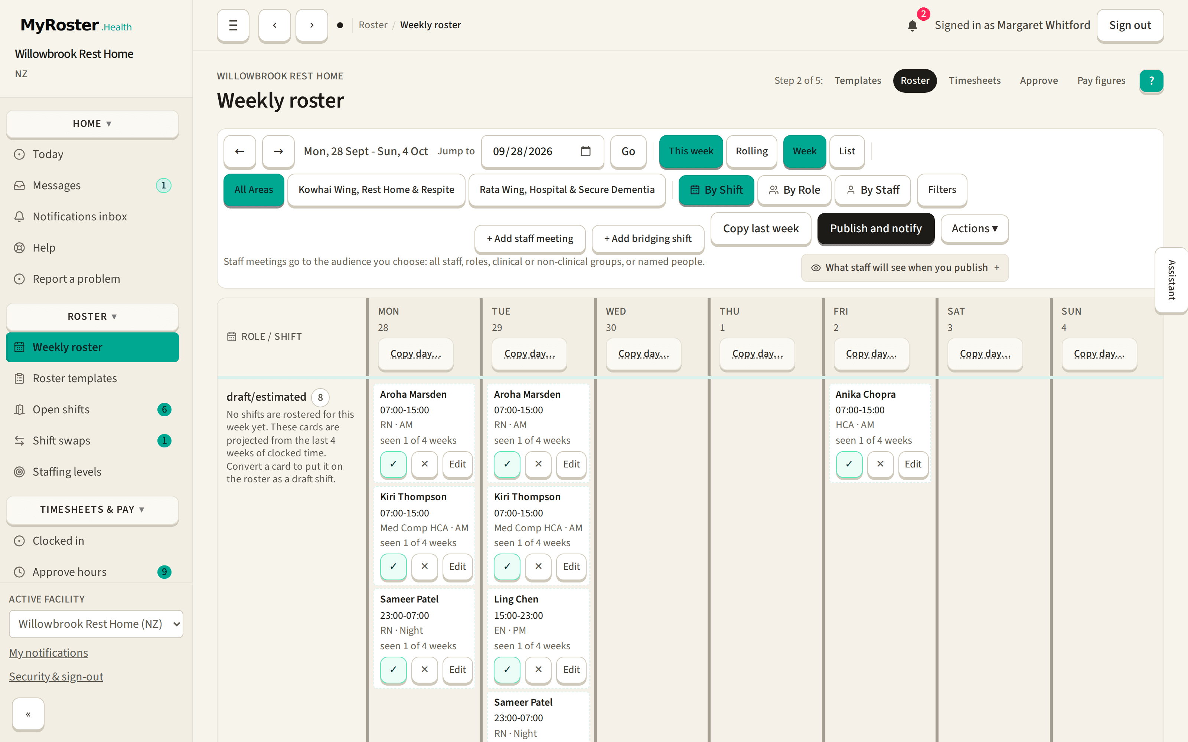Screen dimensions: 1188x742
Task: Switch grouping to By Shift
Action: (716, 190)
